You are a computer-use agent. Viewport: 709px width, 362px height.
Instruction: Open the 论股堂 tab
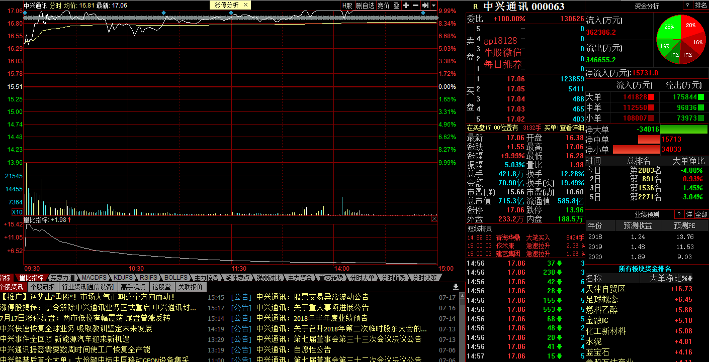click(x=161, y=287)
